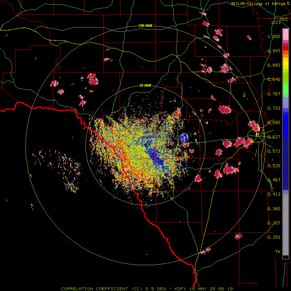Select the 0.413 value on the color scale

[274, 194]
